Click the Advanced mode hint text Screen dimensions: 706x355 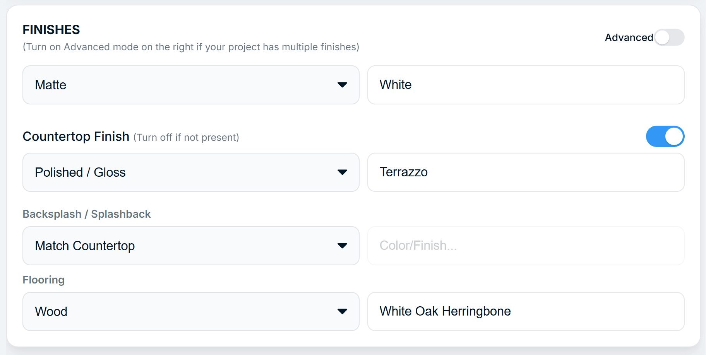point(191,47)
